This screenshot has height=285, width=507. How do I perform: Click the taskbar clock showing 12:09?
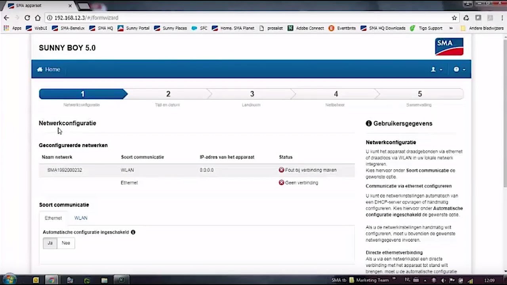[x=490, y=281]
